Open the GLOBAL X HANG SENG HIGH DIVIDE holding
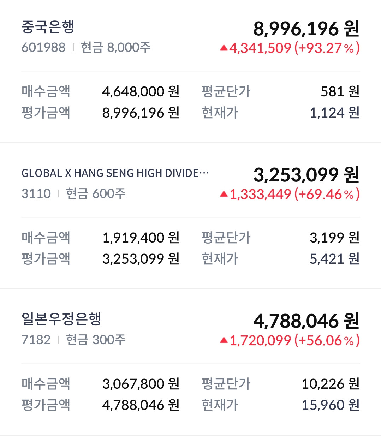 pyautogui.click(x=115, y=173)
